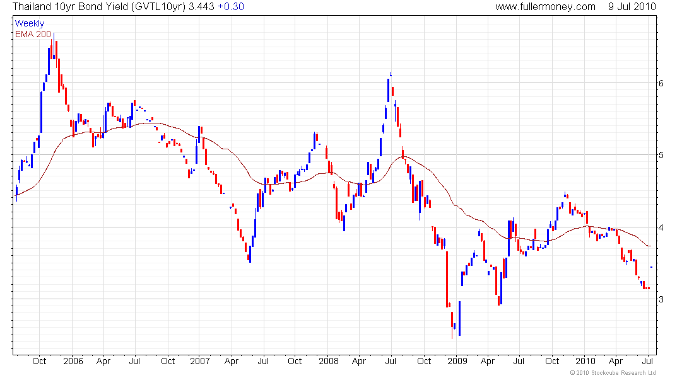Click the y-axis label 3

tap(661, 299)
